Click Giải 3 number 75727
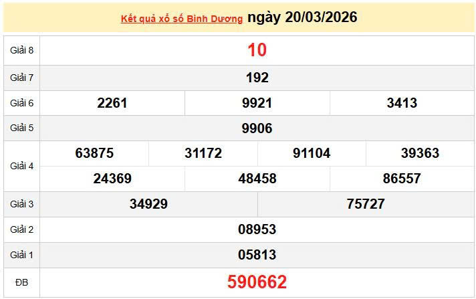Screen dimensions: 476x299 point(366,204)
